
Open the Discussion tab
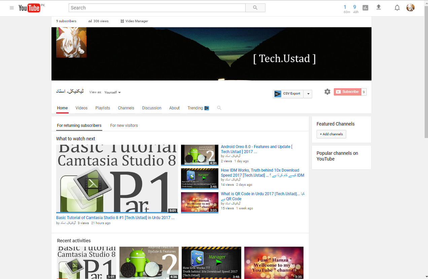coord(152,108)
